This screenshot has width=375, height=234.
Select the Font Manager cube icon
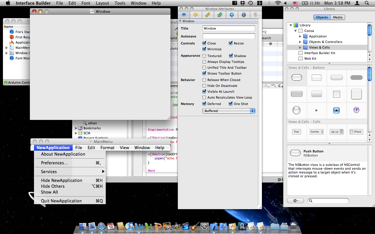12,58
